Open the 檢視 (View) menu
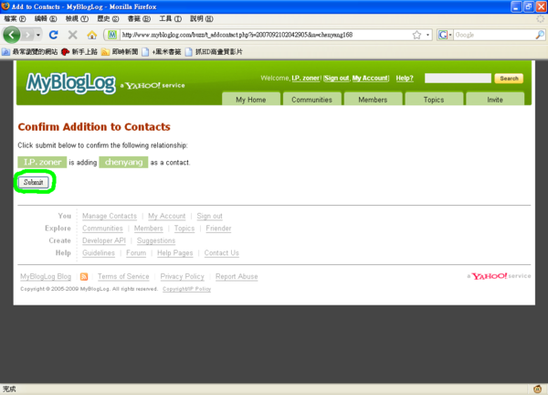Image resolution: width=548 pixels, height=395 pixels. (77, 18)
